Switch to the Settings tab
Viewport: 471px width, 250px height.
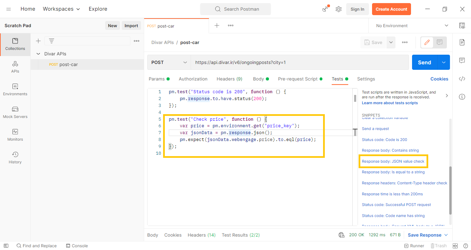point(366,79)
